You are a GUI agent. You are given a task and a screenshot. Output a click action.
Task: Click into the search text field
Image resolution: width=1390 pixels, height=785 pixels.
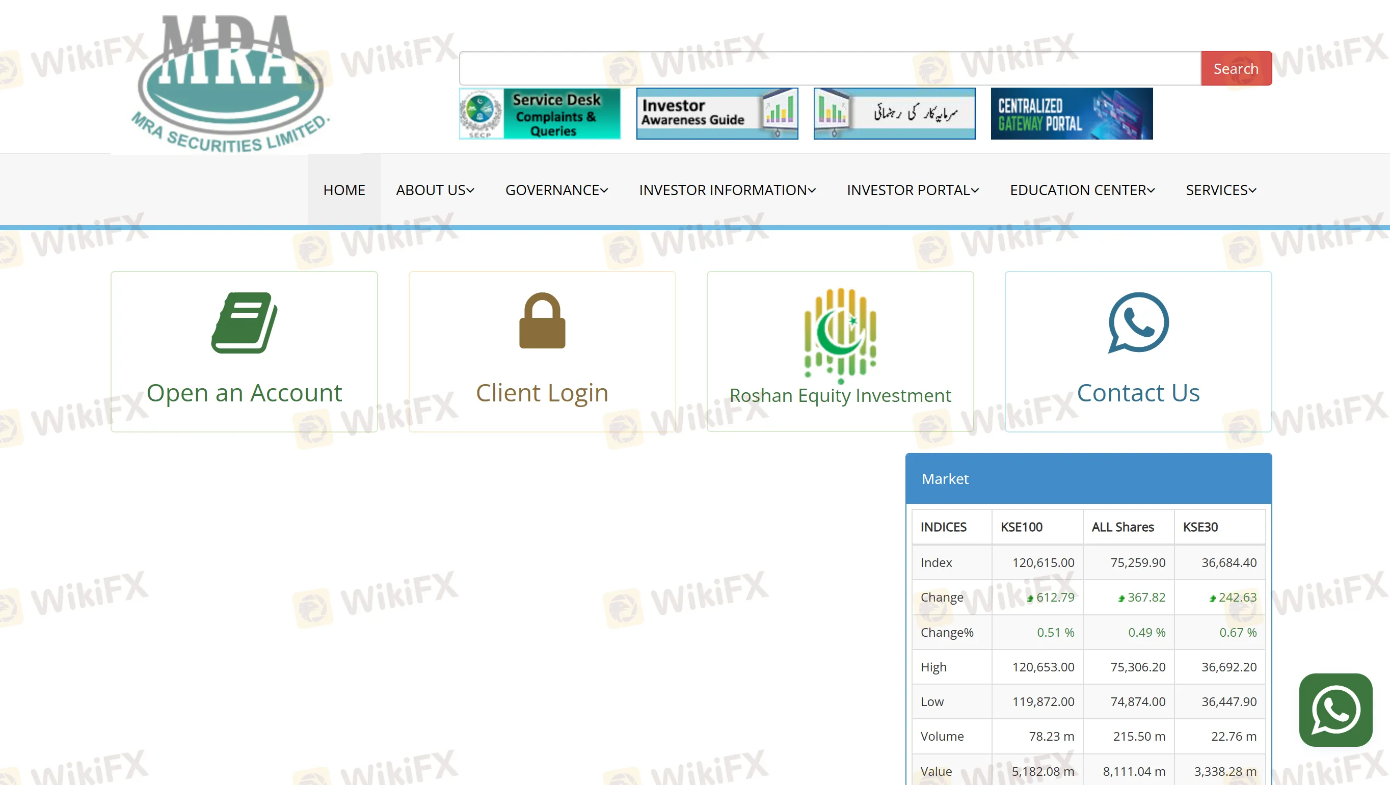click(x=830, y=69)
